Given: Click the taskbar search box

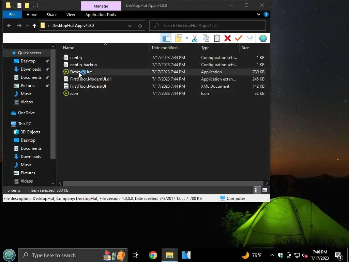Looking at the screenshot, I should pos(73,255).
